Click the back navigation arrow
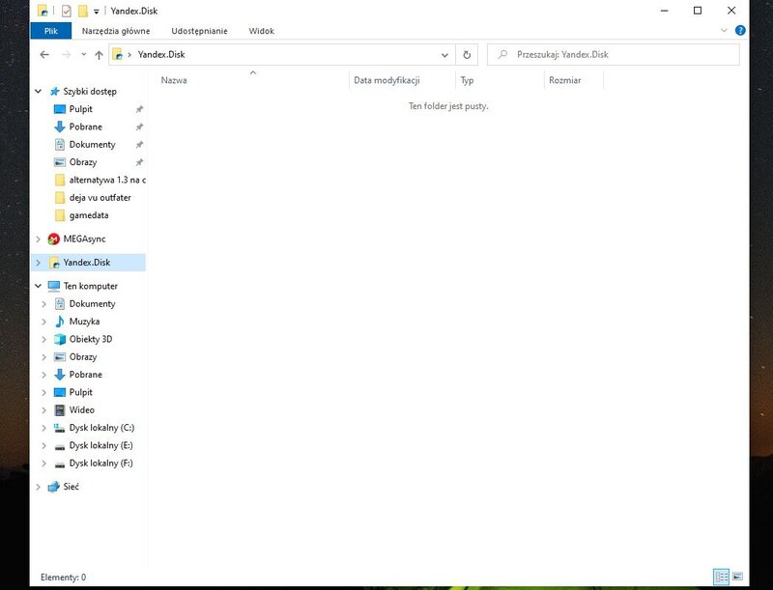This screenshot has width=773, height=590. pyautogui.click(x=44, y=55)
